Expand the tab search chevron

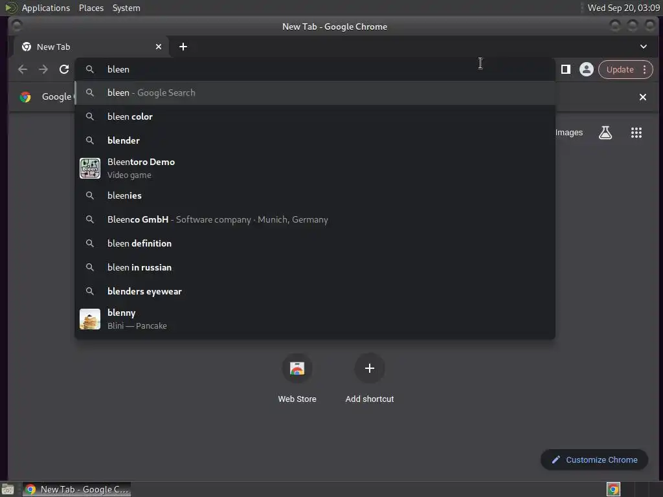643,47
